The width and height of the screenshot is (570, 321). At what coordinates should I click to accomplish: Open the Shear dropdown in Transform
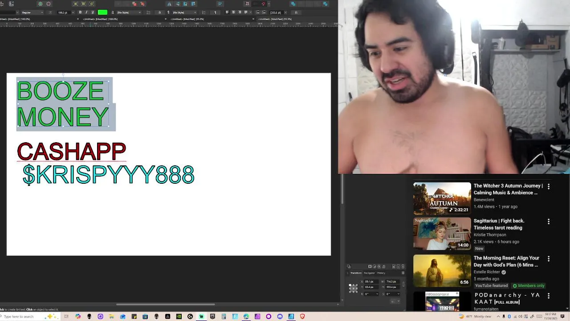coord(399,294)
